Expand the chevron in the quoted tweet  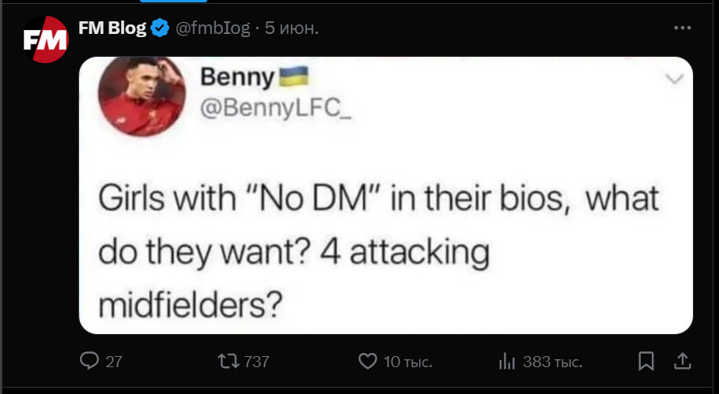(x=674, y=79)
